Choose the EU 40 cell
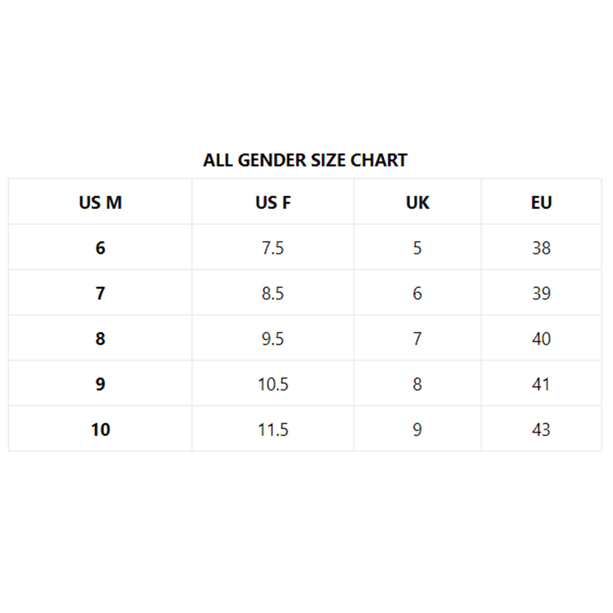The height and width of the screenshot is (613, 613). 541,338
